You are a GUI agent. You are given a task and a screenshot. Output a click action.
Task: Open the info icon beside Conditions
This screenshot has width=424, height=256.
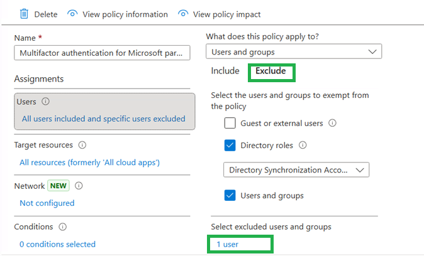tap(62, 227)
